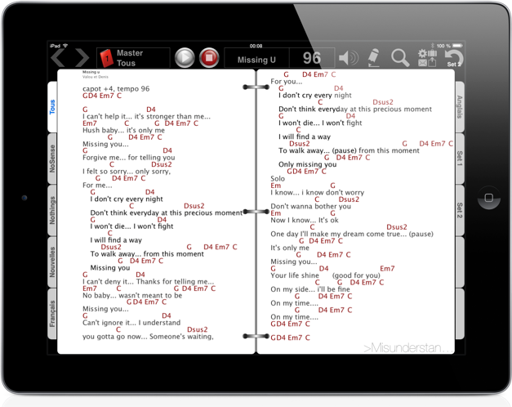Open the pencil edit tool
Screen dimensions: 512x407
(x=373, y=58)
